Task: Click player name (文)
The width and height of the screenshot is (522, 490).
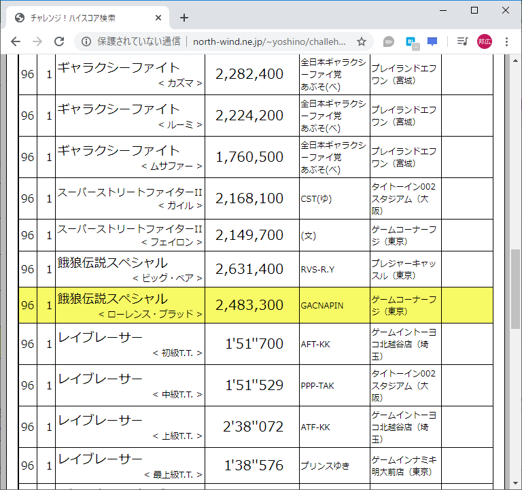Action: tap(309, 236)
